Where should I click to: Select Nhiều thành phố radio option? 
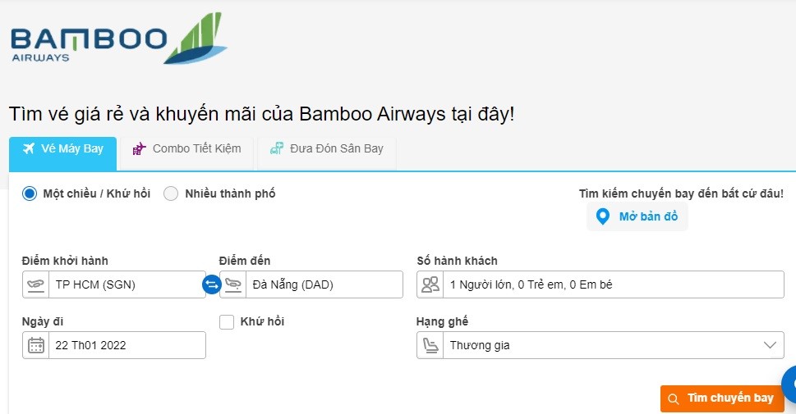click(171, 194)
